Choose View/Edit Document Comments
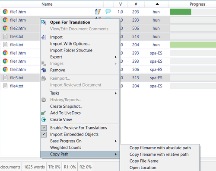The height and width of the screenshot is (171, 216). pyautogui.click(x=79, y=29)
